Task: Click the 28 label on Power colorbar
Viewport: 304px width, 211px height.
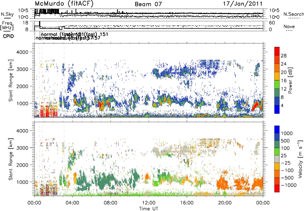Action: pos(283,56)
